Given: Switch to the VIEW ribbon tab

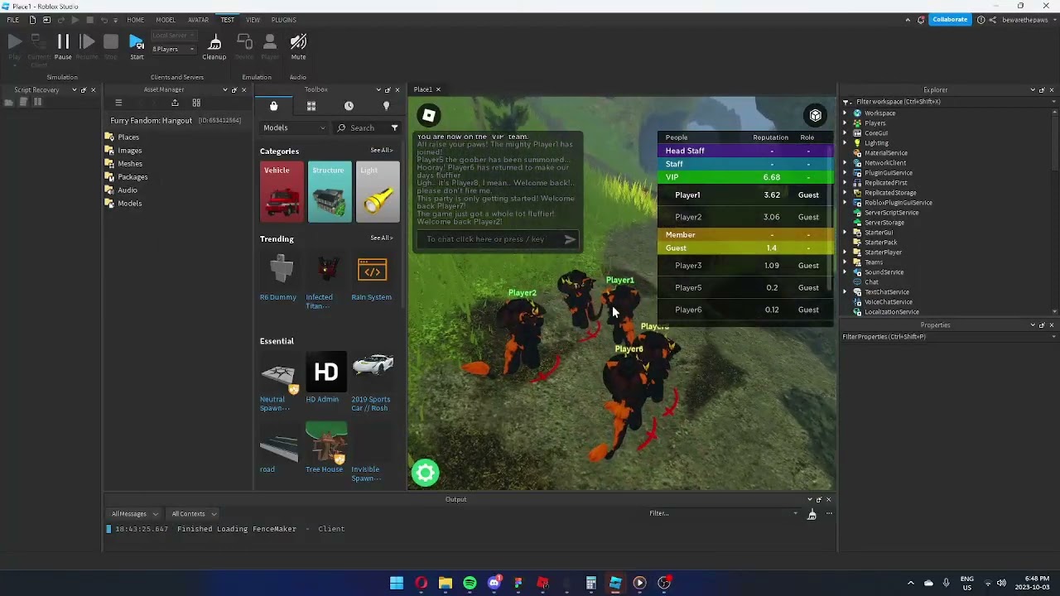Looking at the screenshot, I should tap(253, 20).
